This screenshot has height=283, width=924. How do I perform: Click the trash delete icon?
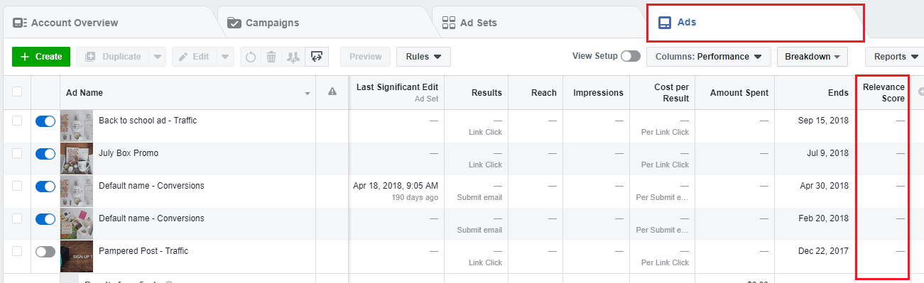pos(271,57)
